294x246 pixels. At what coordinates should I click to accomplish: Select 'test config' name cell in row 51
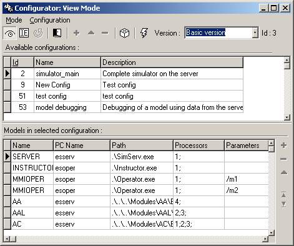tap(67, 96)
